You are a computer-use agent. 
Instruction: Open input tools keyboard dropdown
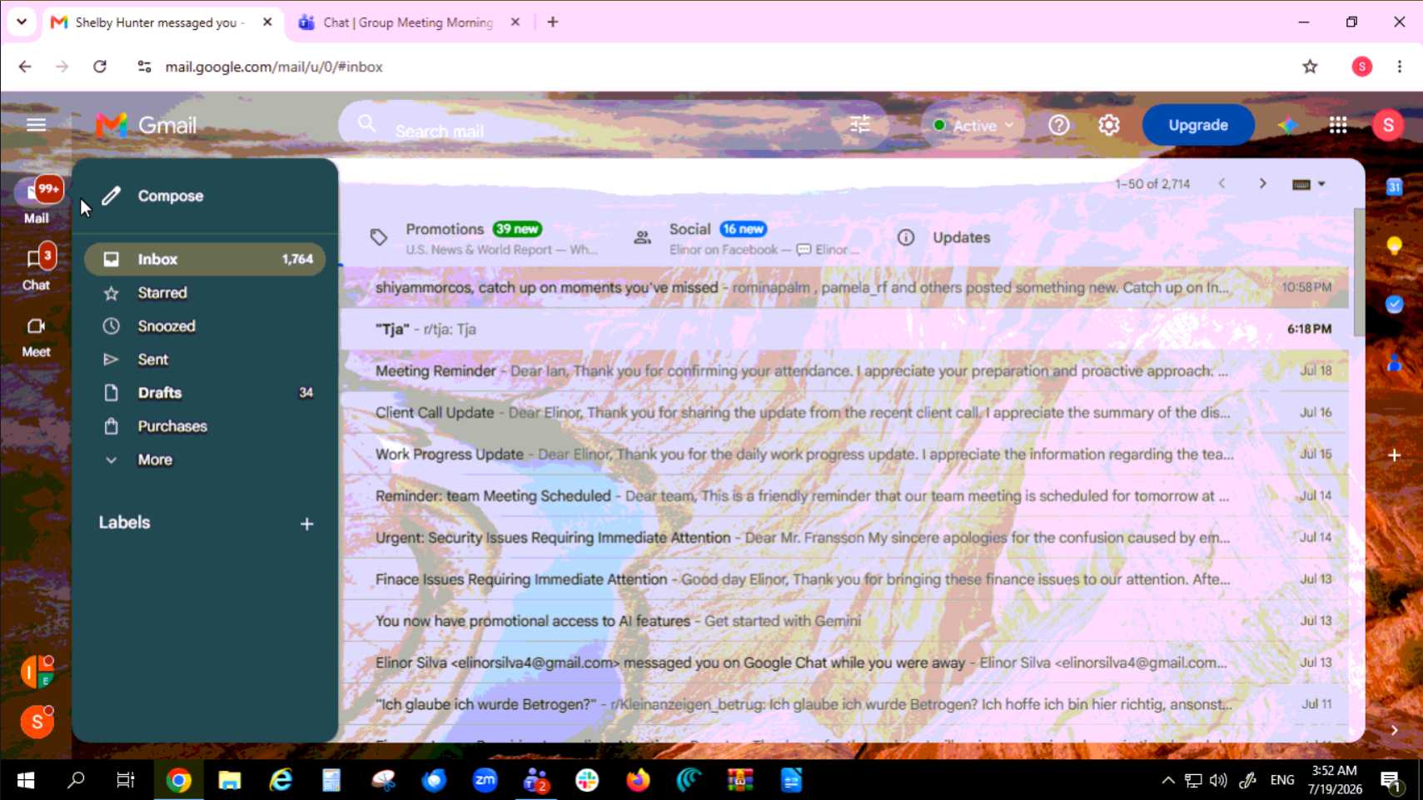tap(1309, 184)
